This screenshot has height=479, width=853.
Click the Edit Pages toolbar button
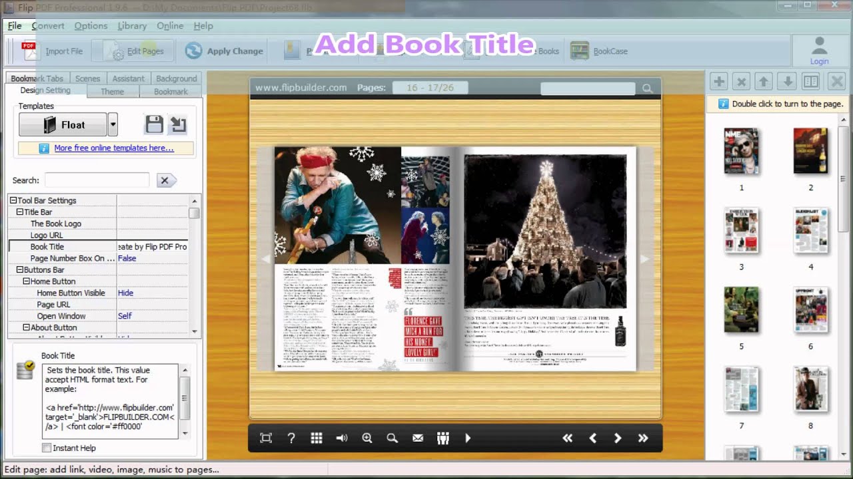tap(133, 51)
